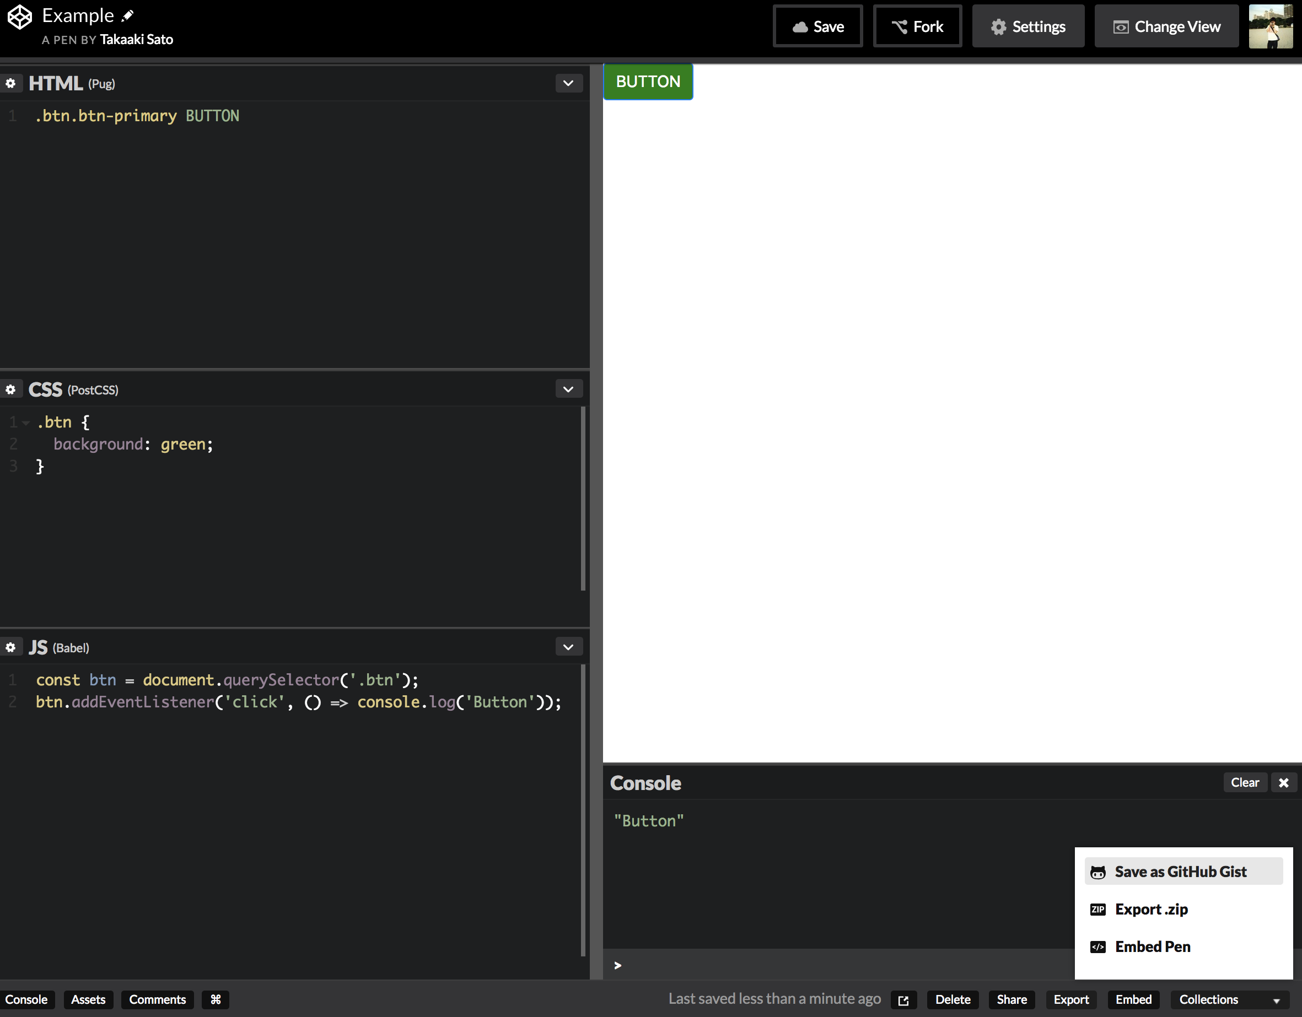Toggle the Export menu button
This screenshot has height=1017, width=1302.
click(x=1071, y=1000)
